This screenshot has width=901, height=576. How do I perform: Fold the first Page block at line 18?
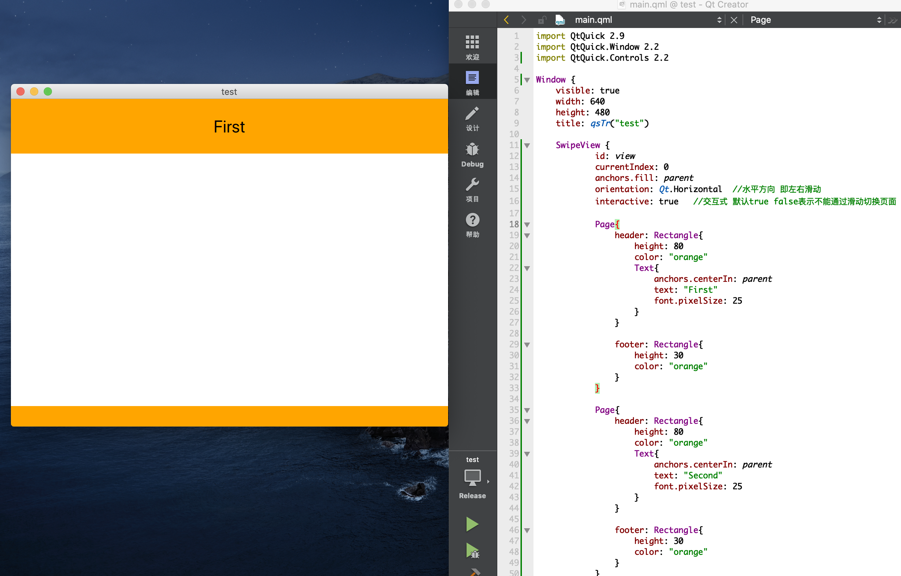(x=527, y=225)
